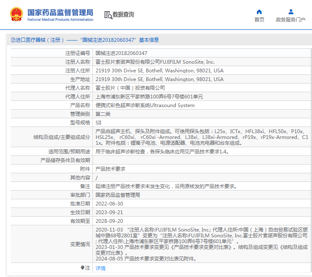The height and width of the screenshot is (277, 312).
Task: Click the 变更情况 label
Action: 80,244
